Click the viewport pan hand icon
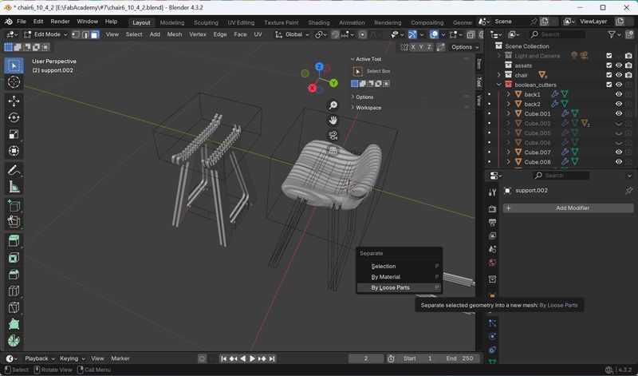Image resolution: width=638 pixels, height=376 pixels. click(x=333, y=121)
